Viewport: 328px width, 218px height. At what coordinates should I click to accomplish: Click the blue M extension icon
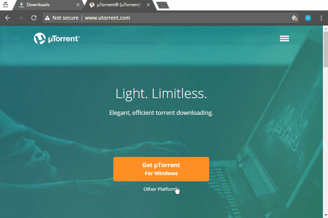pos(308,18)
